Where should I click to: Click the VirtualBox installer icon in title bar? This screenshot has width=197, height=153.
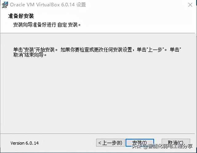[x=5, y=5]
